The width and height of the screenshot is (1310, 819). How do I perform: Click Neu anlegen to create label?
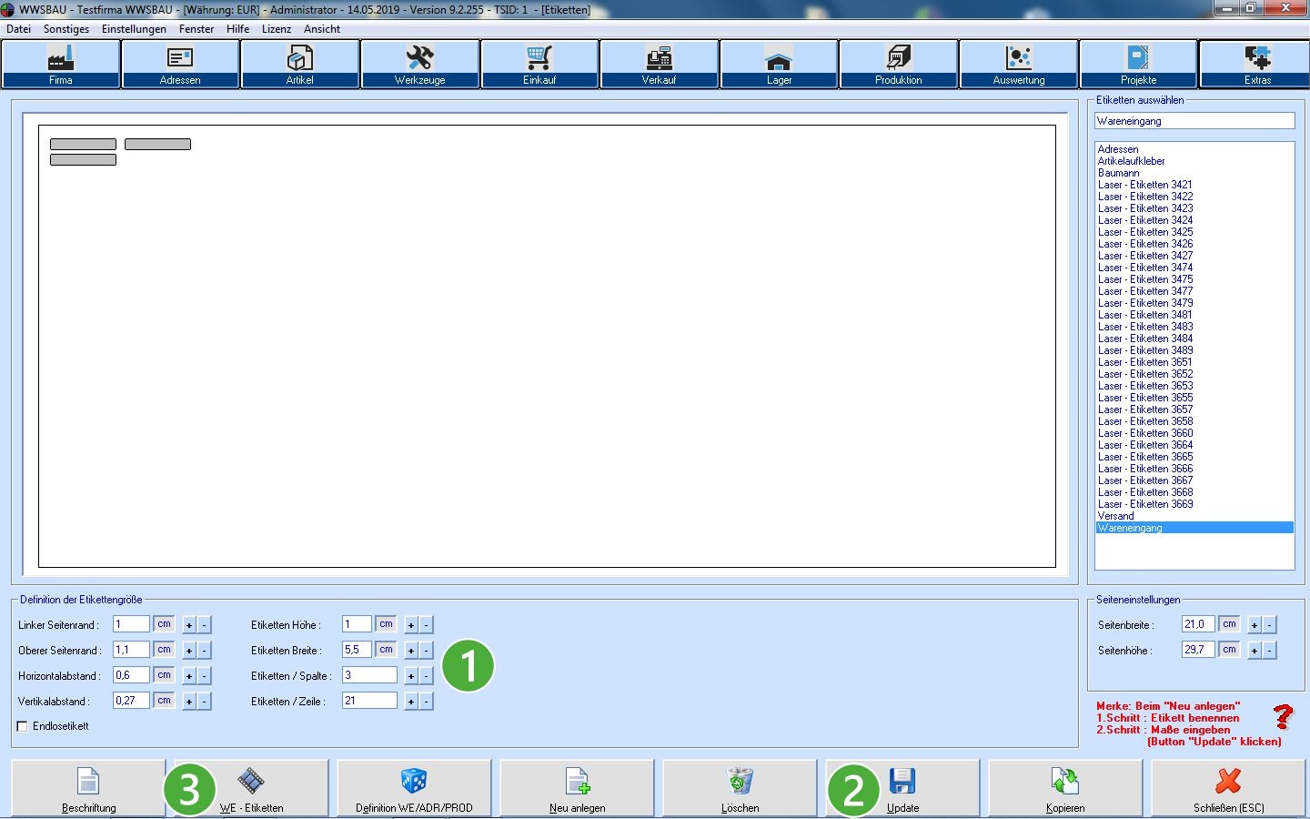tap(577, 788)
